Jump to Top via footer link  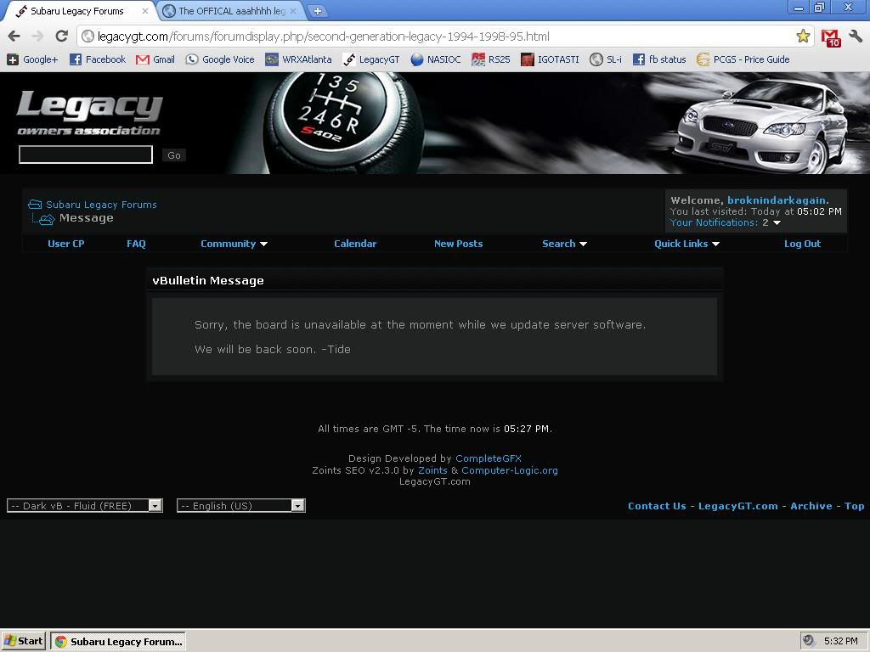855,506
